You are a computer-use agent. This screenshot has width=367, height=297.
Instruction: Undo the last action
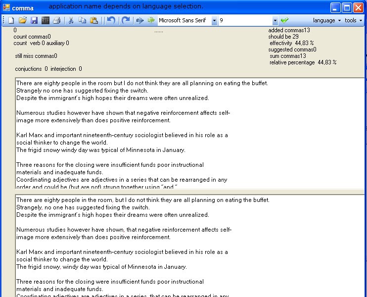coord(111,20)
